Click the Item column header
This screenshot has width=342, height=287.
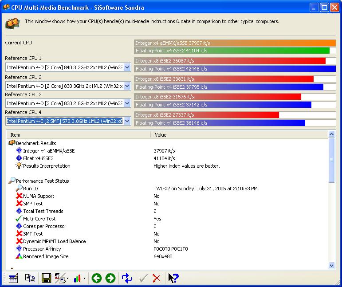pos(79,135)
